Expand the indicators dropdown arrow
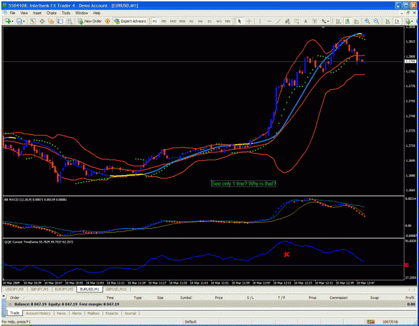This screenshot has width=419, height=326. 412,21
